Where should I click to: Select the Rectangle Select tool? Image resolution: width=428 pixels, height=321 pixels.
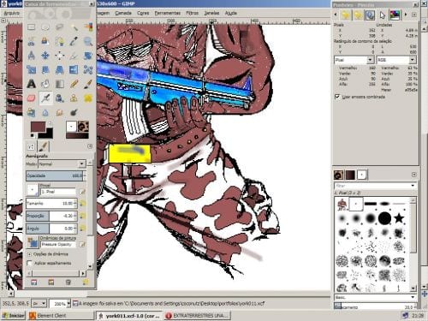click(32, 27)
